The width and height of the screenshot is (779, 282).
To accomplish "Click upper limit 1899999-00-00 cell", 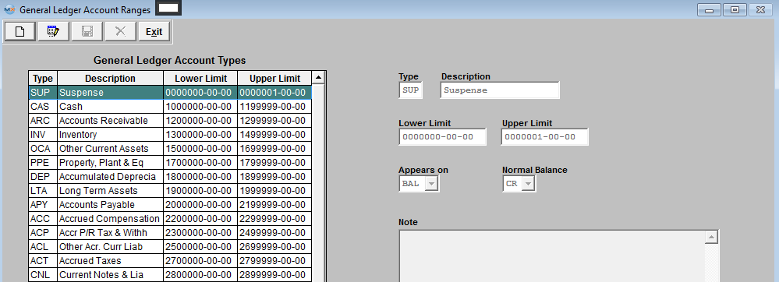I will [x=274, y=177].
